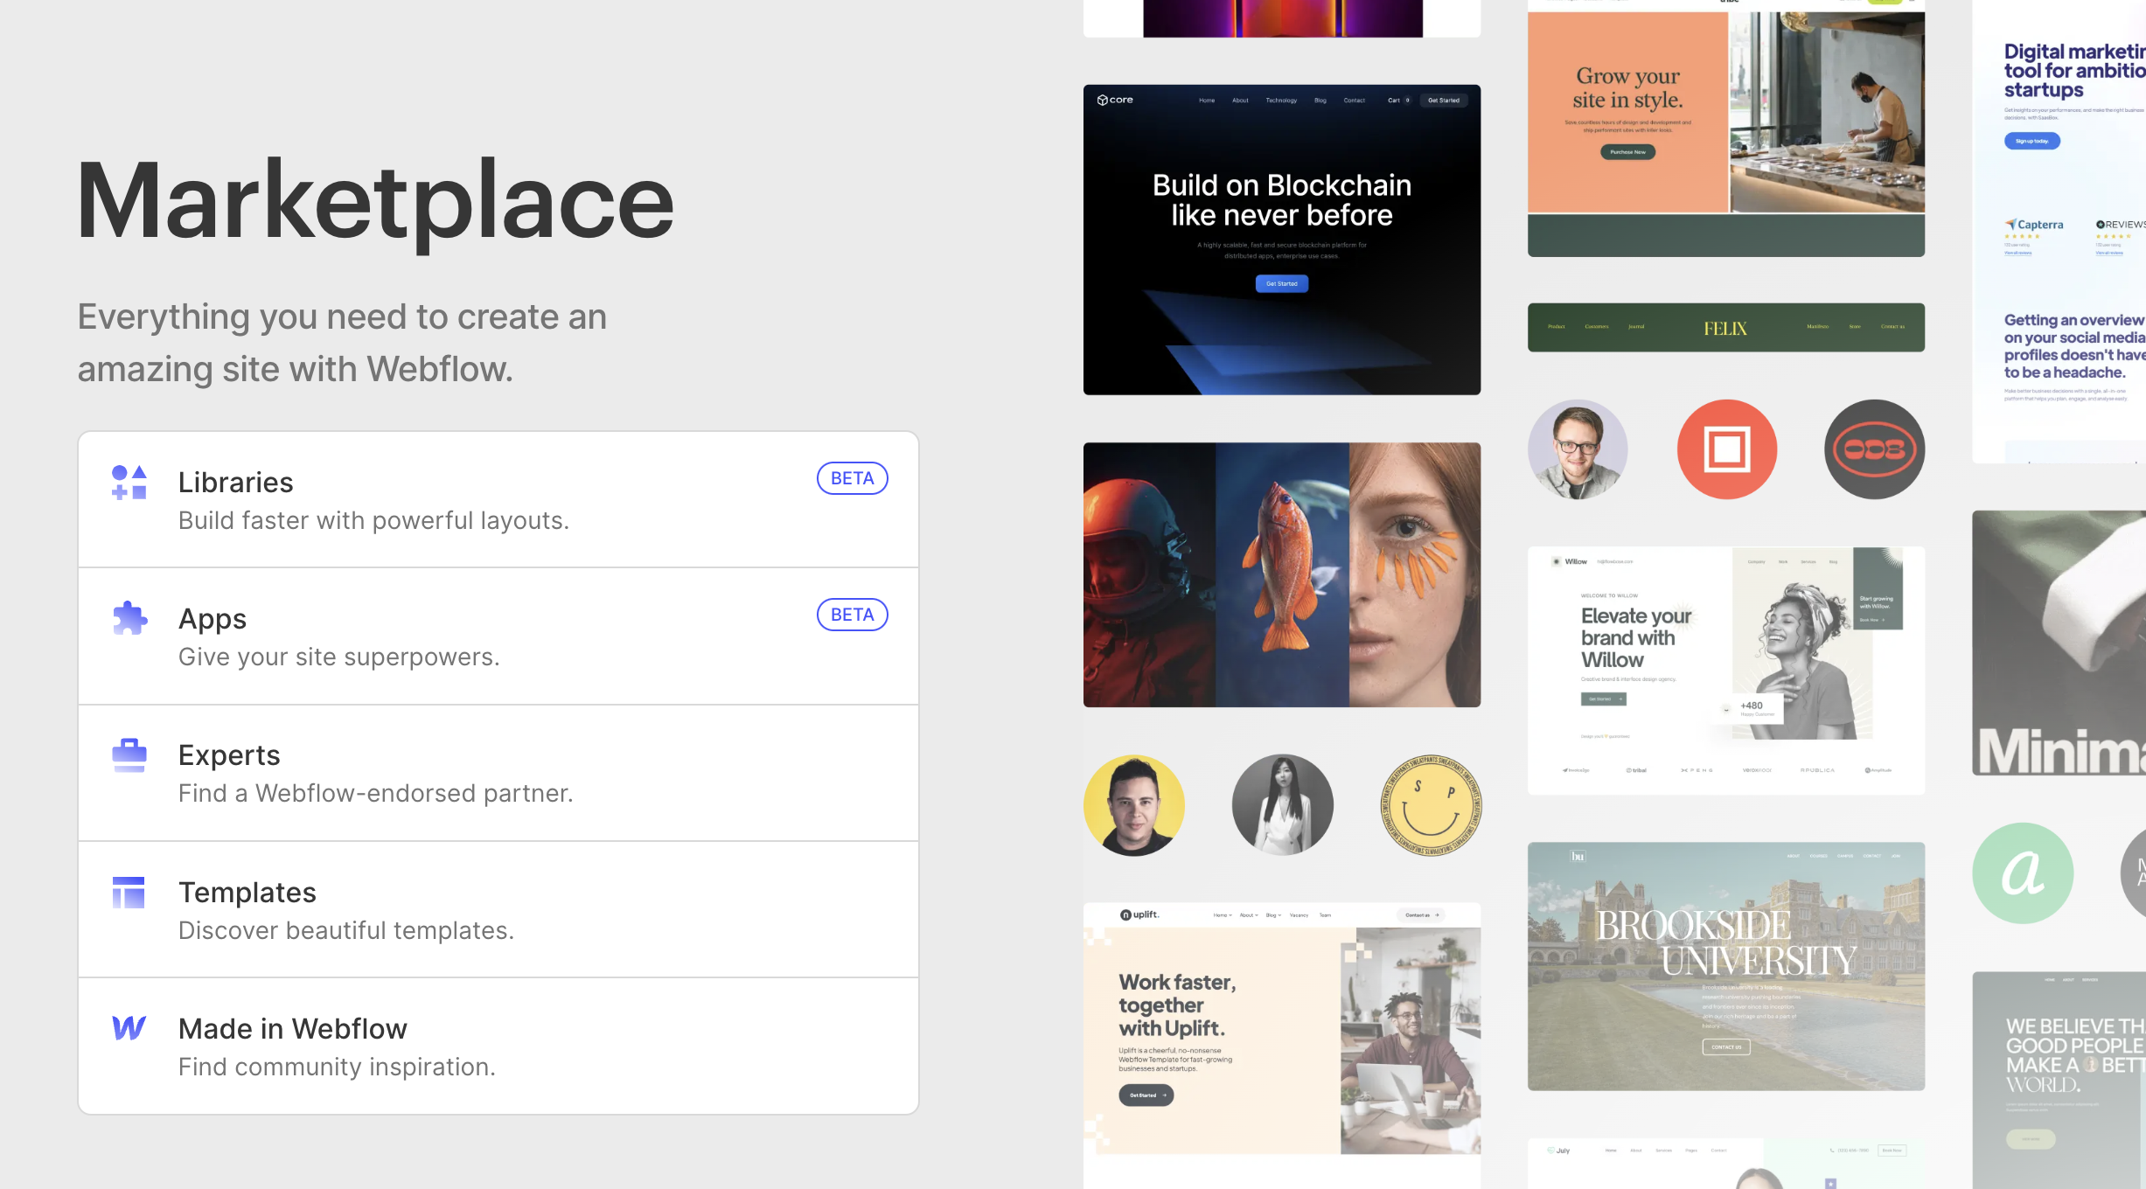Click the yellow smiley face badge
Screen dimensions: 2146x1189
pos(1431,805)
